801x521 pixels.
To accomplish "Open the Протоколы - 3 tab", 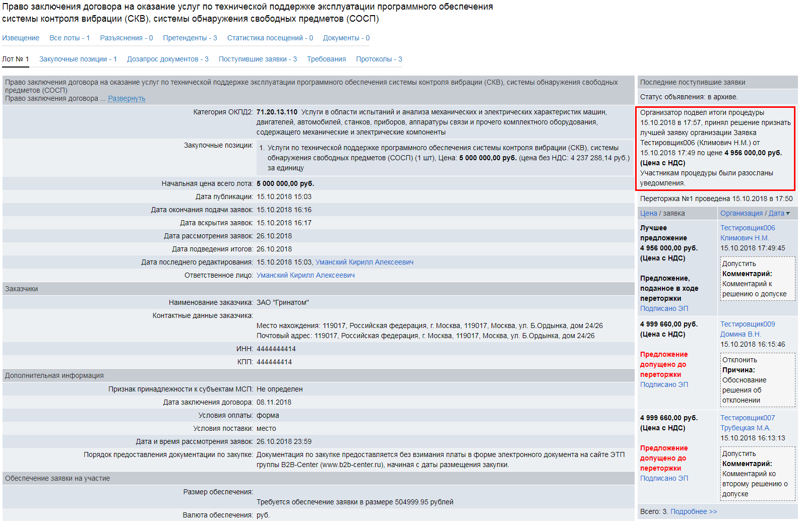I will (x=379, y=59).
